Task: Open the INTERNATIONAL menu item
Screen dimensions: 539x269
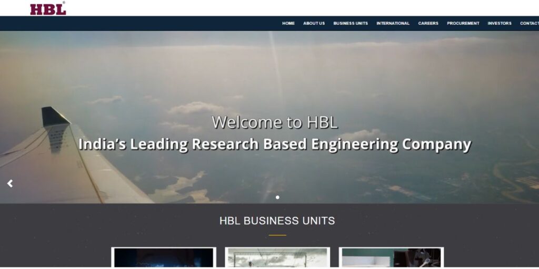Action: pyautogui.click(x=393, y=23)
